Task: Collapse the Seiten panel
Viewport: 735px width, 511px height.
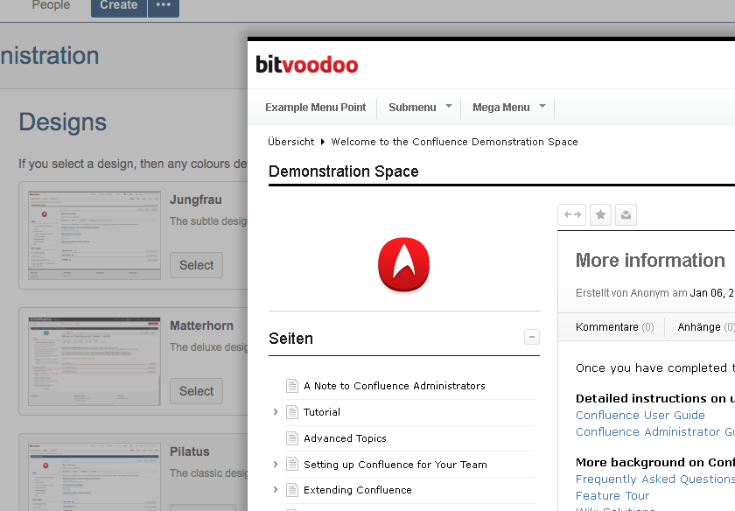Action: pyautogui.click(x=531, y=337)
